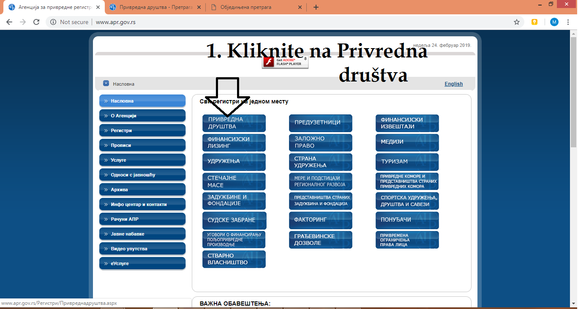The width and height of the screenshot is (578, 309).
Task: Select Прописи in the sidebar menu
Action: (142, 145)
